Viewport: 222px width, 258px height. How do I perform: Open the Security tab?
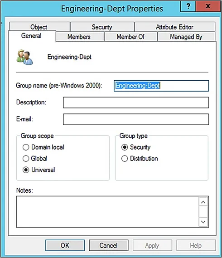coord(102,27)
